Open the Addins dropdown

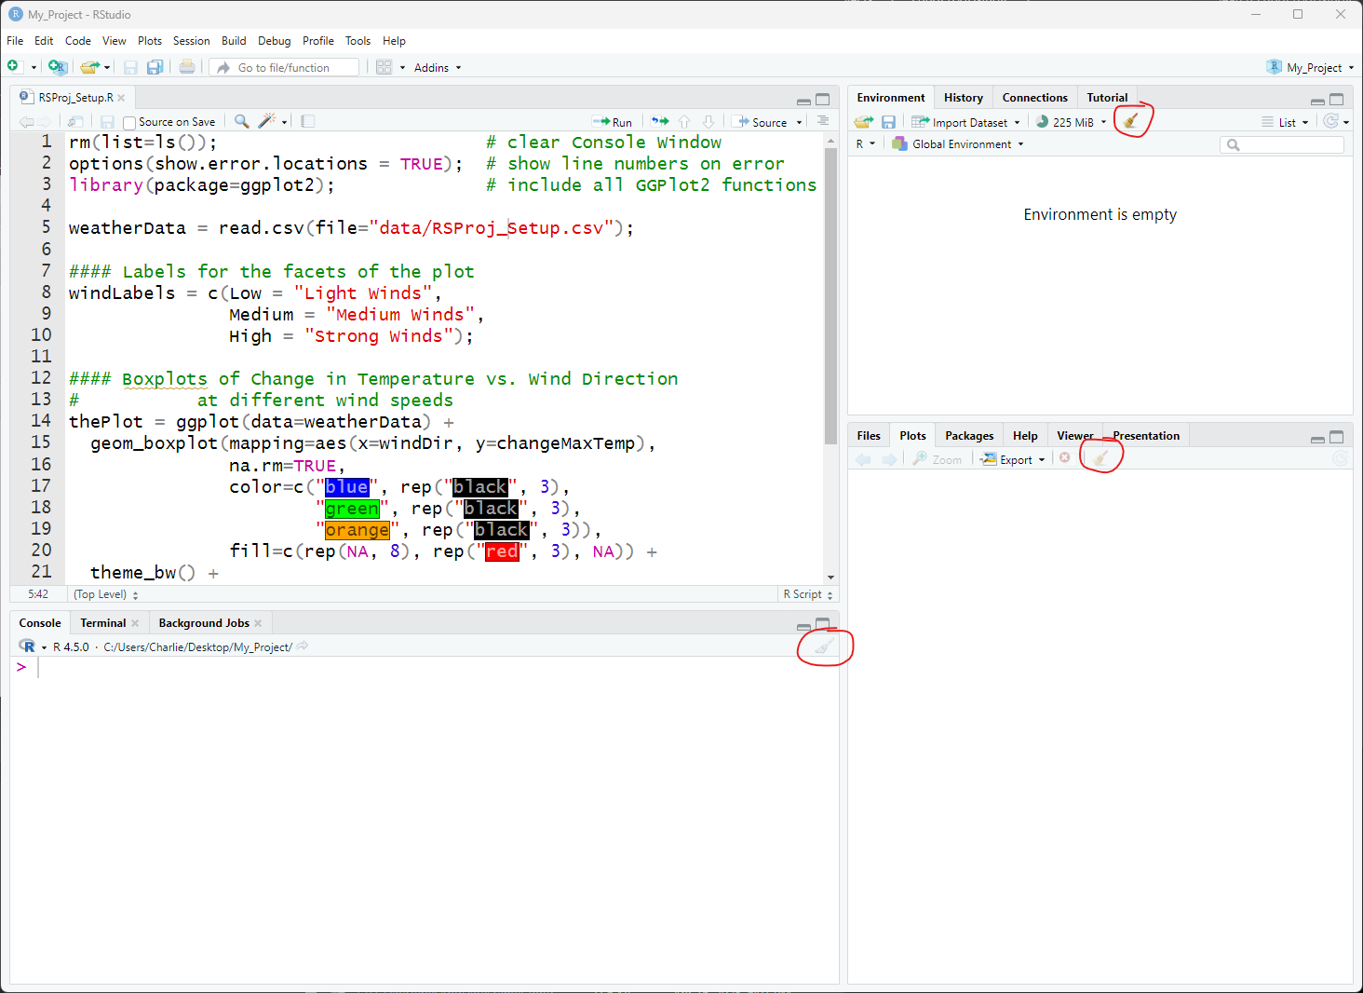pos(437,68)
